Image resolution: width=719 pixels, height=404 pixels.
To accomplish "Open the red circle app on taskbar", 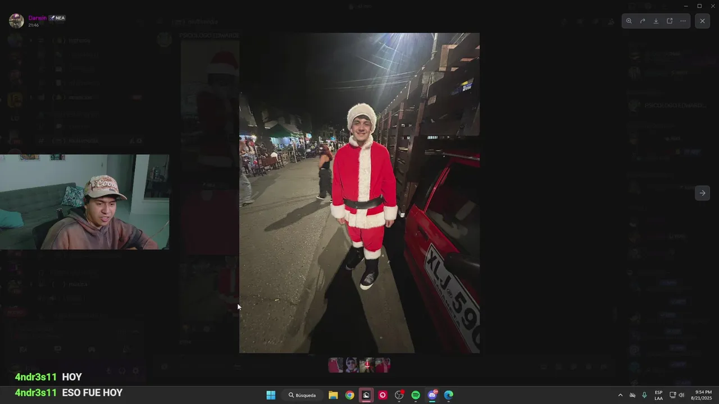I will 383,395.
